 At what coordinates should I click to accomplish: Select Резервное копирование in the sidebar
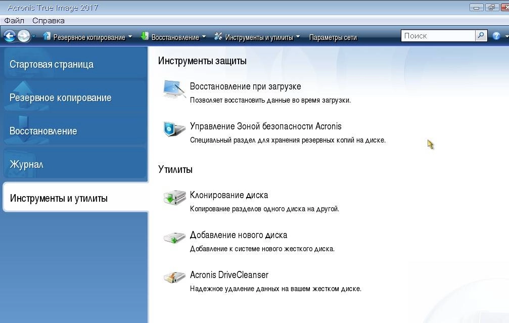[75, 98]
